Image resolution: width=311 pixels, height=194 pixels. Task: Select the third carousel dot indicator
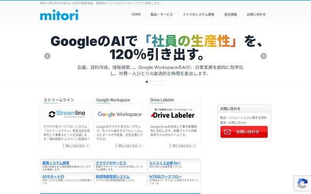[155, 81]
